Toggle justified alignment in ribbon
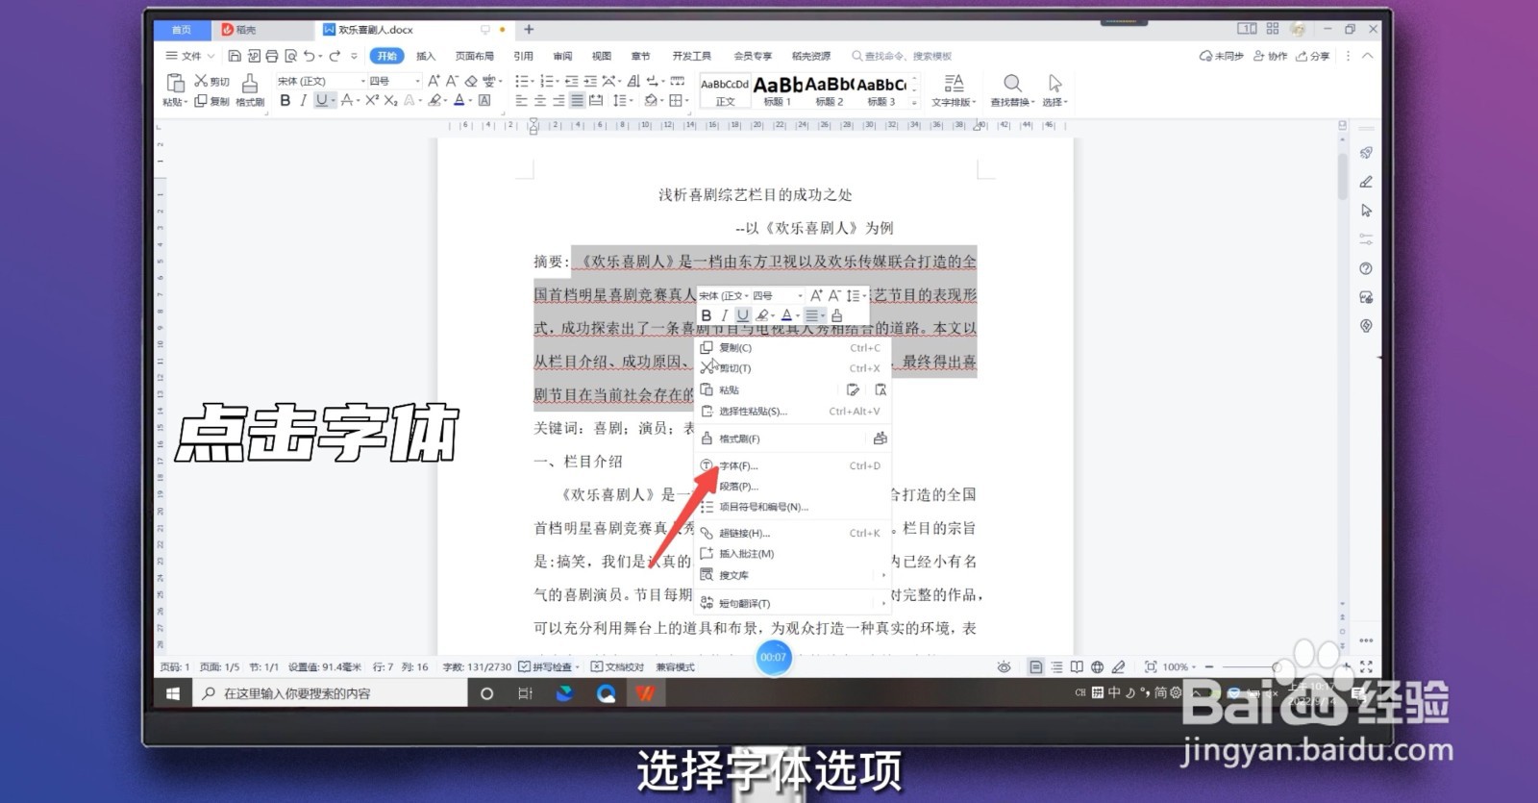Image resolution: width=1538 pixels, height=803 pixels. pyautogui.click(x=577, y=100)
